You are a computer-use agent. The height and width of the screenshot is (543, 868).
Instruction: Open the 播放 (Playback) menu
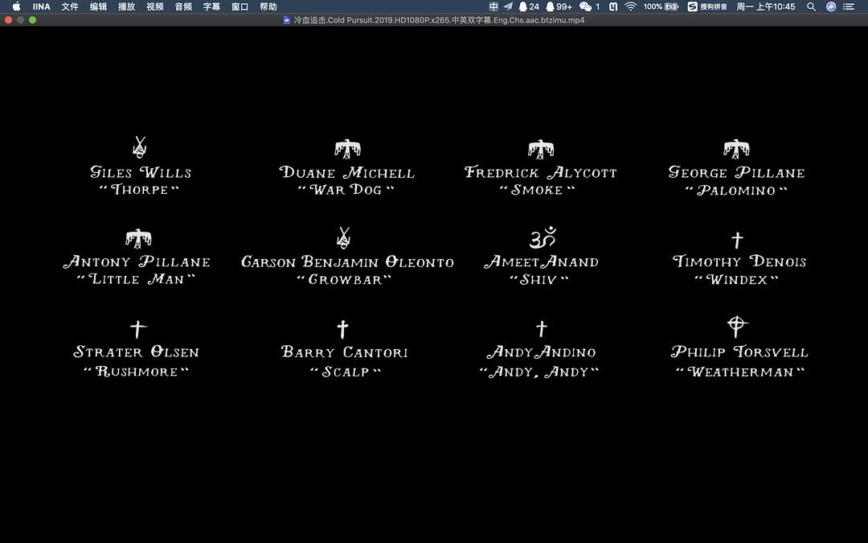click(126, 6)
